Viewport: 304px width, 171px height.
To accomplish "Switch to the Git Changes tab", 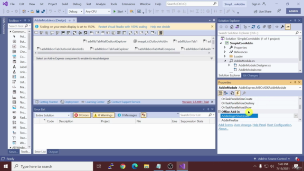I will point(250,76).
